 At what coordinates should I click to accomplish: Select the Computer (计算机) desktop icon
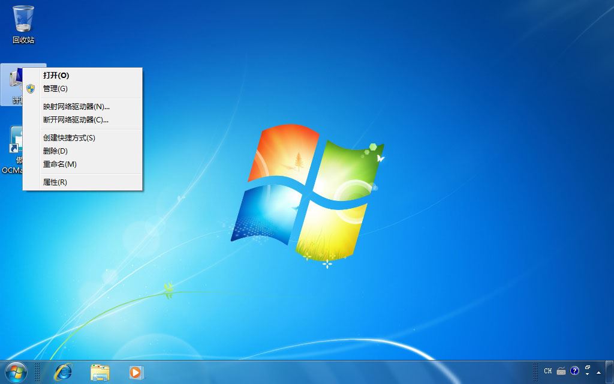tap(12, 85)
